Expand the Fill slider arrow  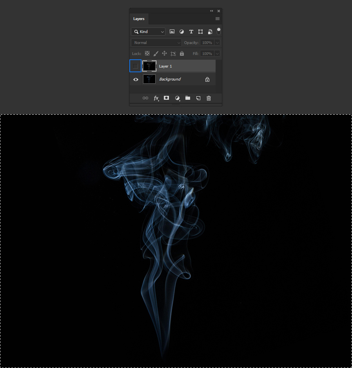[217, 53]
